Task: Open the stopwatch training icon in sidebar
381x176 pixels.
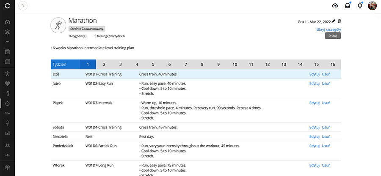Action: 7,103
